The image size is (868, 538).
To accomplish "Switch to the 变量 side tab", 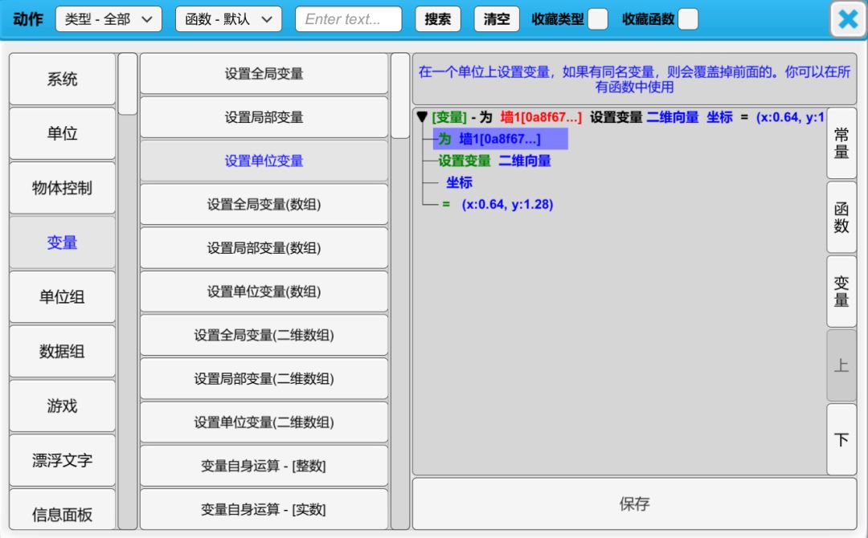I will [x=841, y=291].
